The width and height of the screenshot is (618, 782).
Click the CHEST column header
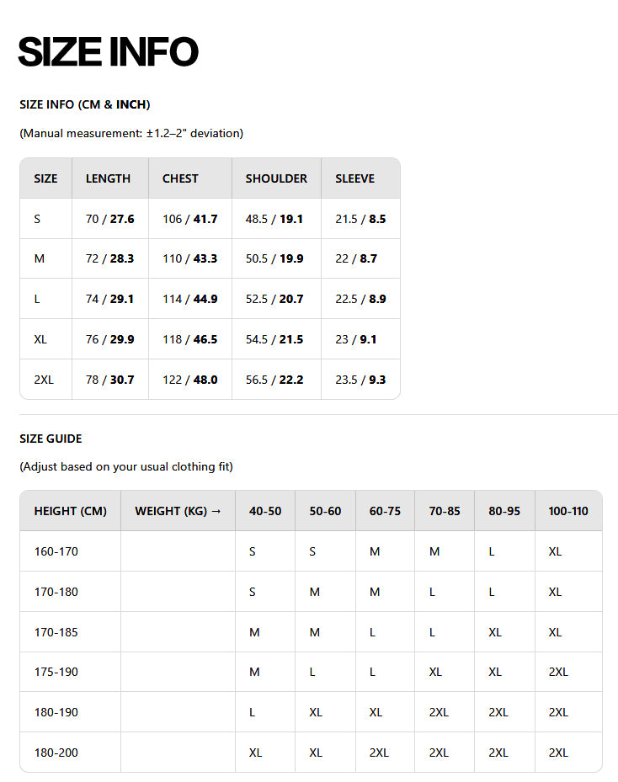coord(180,178)
